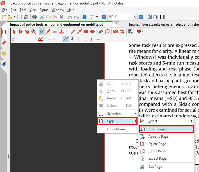The image size is (199, 172).
Task: Click the Copy toolbar icon
Action: (x=49, y=17)
